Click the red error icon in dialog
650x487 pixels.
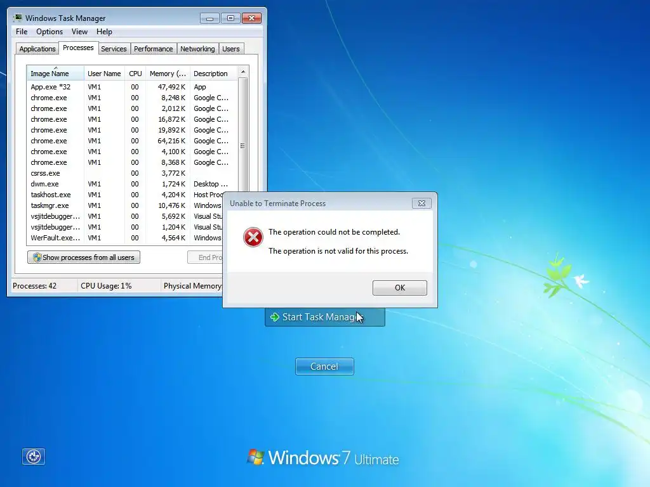click(x=253, y=237)
